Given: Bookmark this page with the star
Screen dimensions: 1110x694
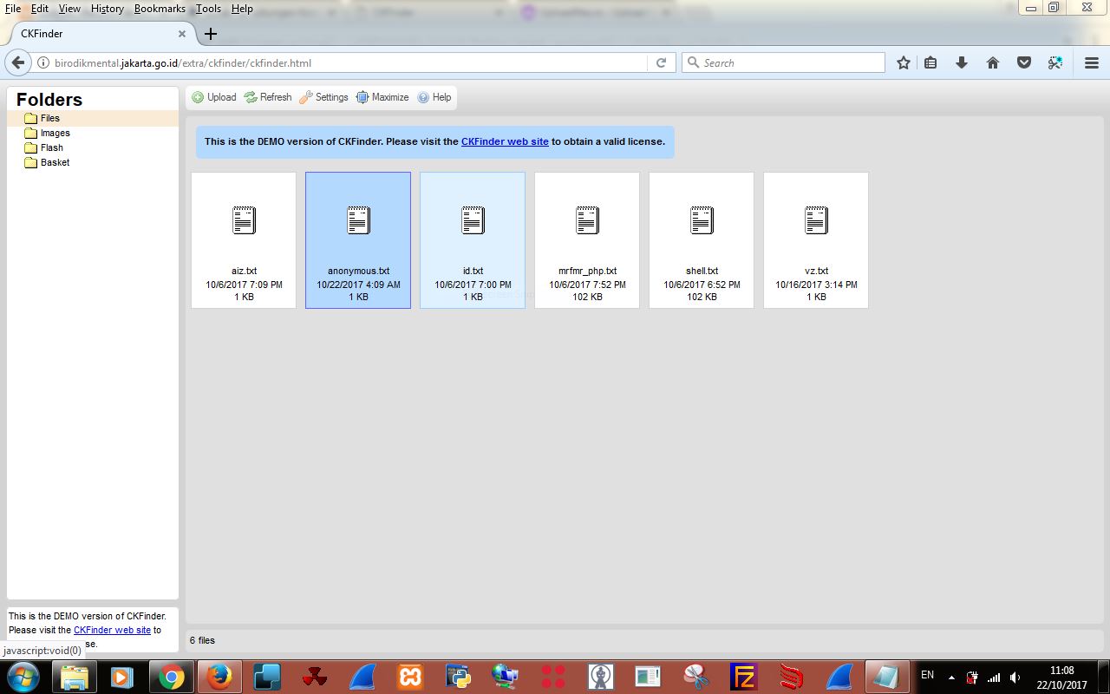Looking at the screenshot, I should (904, 62).
